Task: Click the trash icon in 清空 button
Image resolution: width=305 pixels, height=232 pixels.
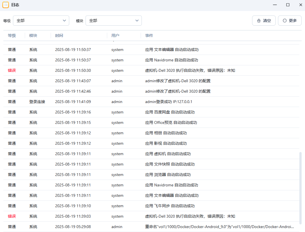Action: [259, 21]
